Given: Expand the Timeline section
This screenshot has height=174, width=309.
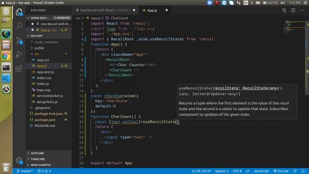Looking at the screenshot, I should pos(49,159).
